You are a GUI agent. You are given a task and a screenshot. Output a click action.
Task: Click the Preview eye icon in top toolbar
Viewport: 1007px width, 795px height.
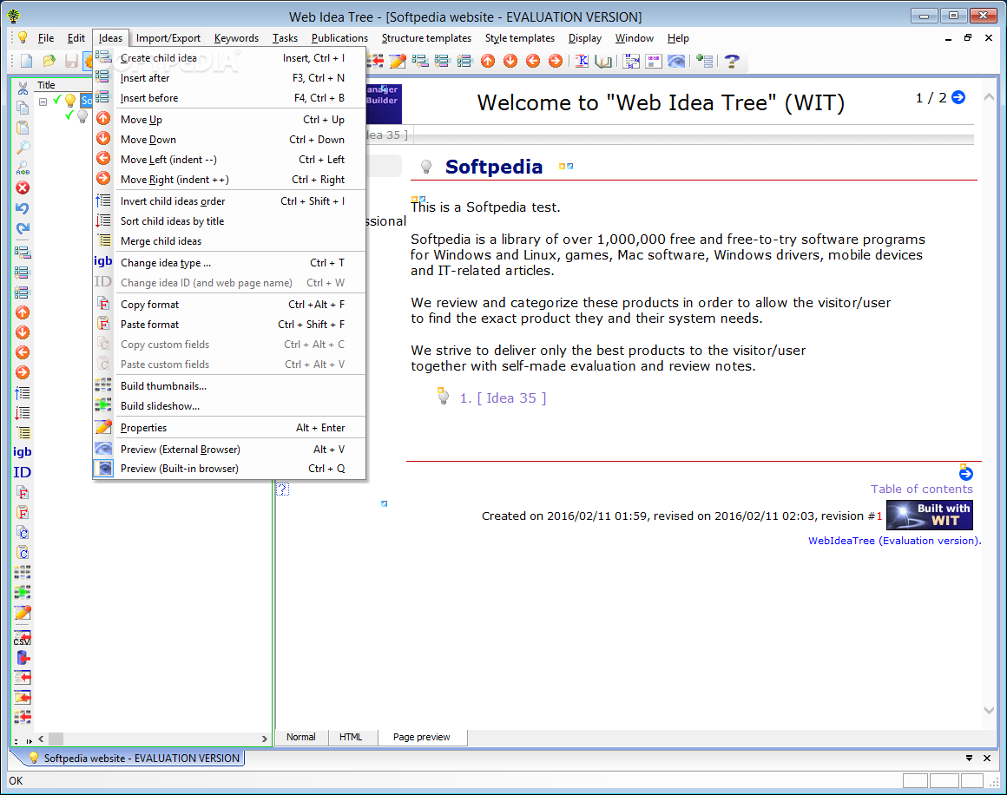[x=676, y=61]
